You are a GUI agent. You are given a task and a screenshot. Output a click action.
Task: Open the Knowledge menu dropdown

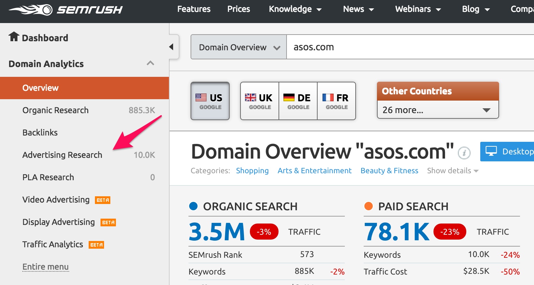coord(295,9)
